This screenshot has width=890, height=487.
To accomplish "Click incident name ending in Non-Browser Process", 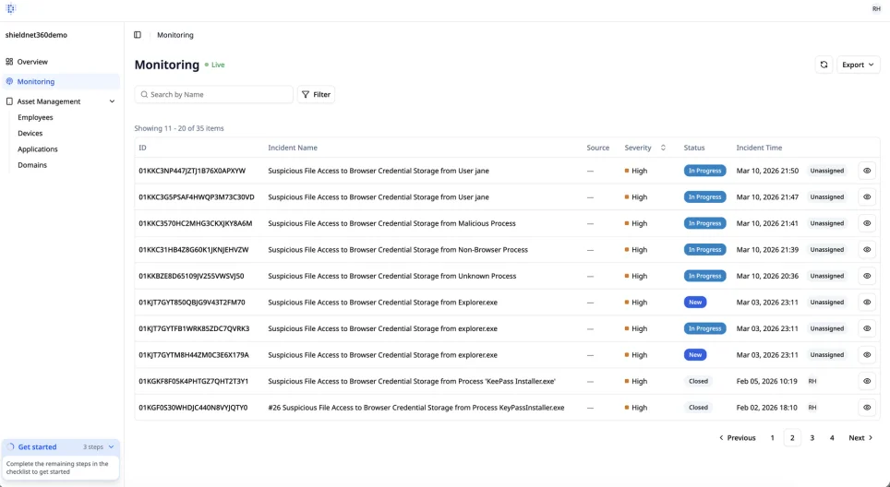I will pyautogui.click(x=398, y=250).
